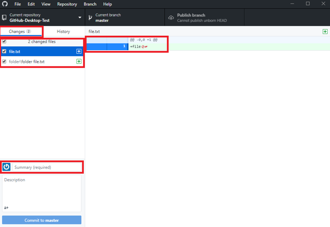Viewport: 330px width, 227px height.
Task: Minimize the GitHub Desktop window
Action: 292,4
